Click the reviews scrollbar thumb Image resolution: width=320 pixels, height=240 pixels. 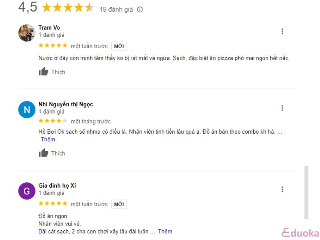click(x=306, y=193)
